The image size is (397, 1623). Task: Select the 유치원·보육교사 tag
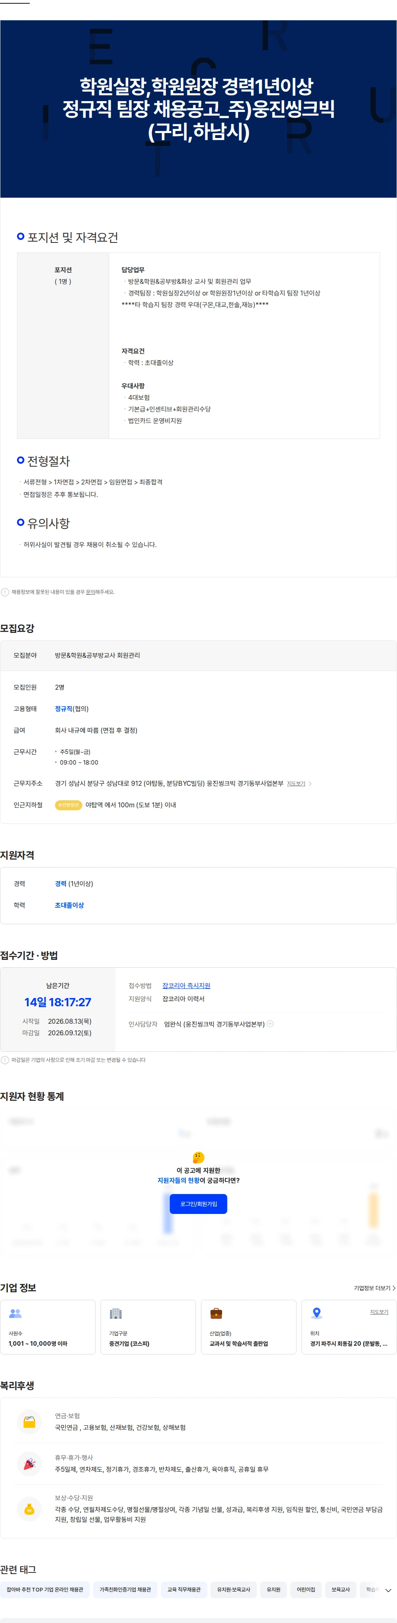(x=234, y=1589)
